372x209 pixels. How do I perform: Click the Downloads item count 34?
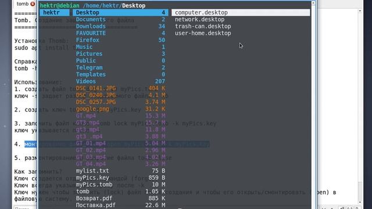(x=162, y=26)
